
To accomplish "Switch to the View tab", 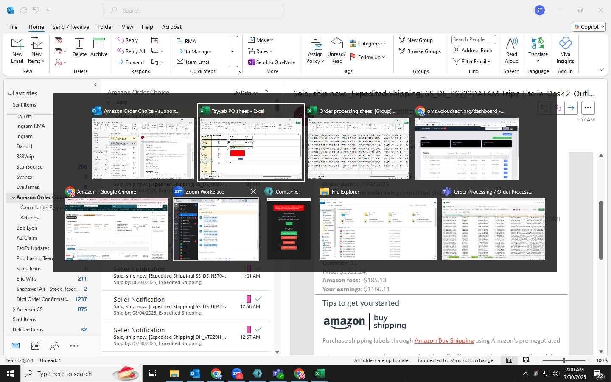I will click(x=127, y=27).
